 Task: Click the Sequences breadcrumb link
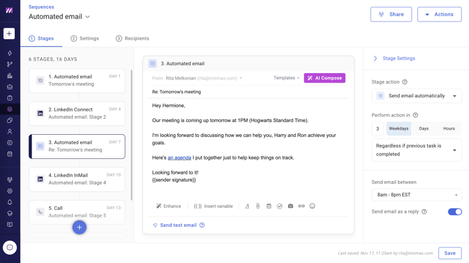(x=42, y=7)
